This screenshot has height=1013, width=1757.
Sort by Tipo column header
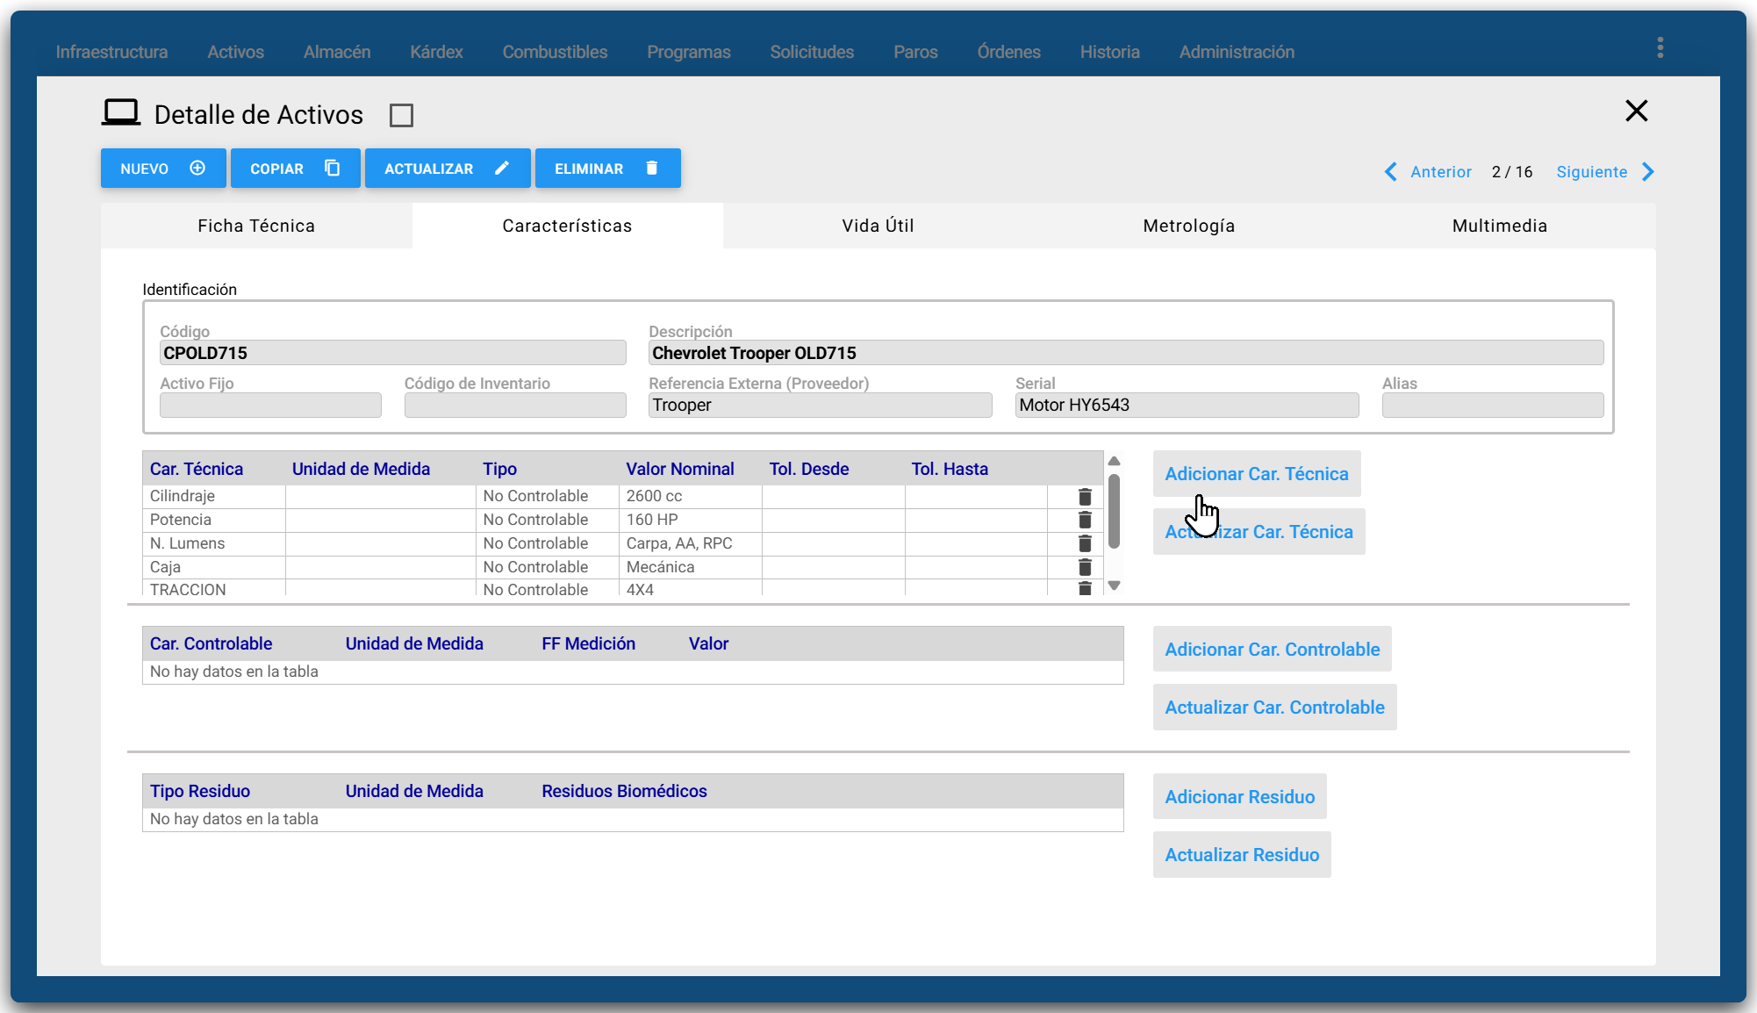pos(499,469)
